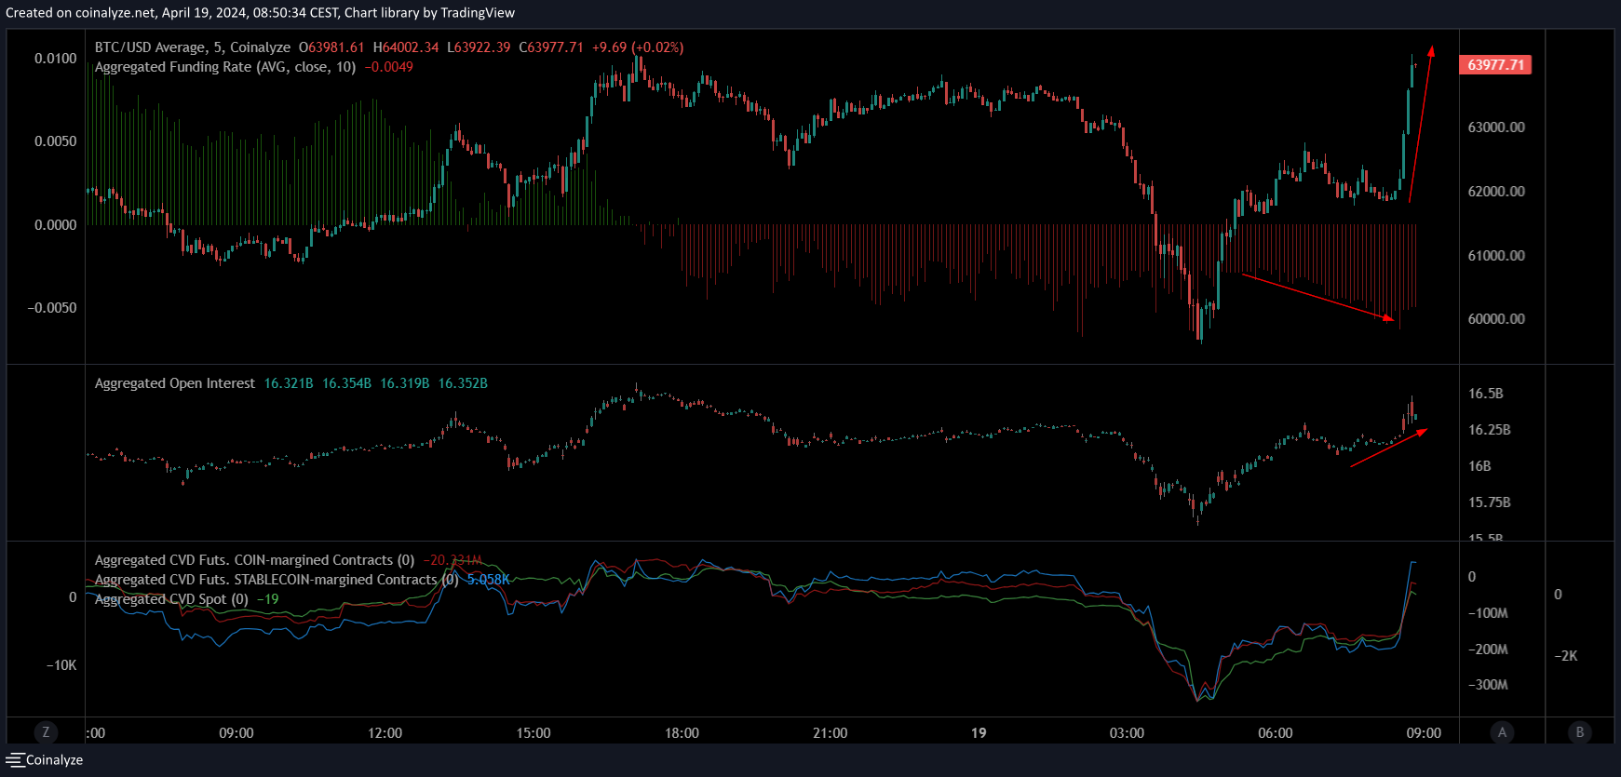This screenshot has height=777, width=1621.
Task: Select the Aggregated Open Interest legend
Action: [175, 383]
